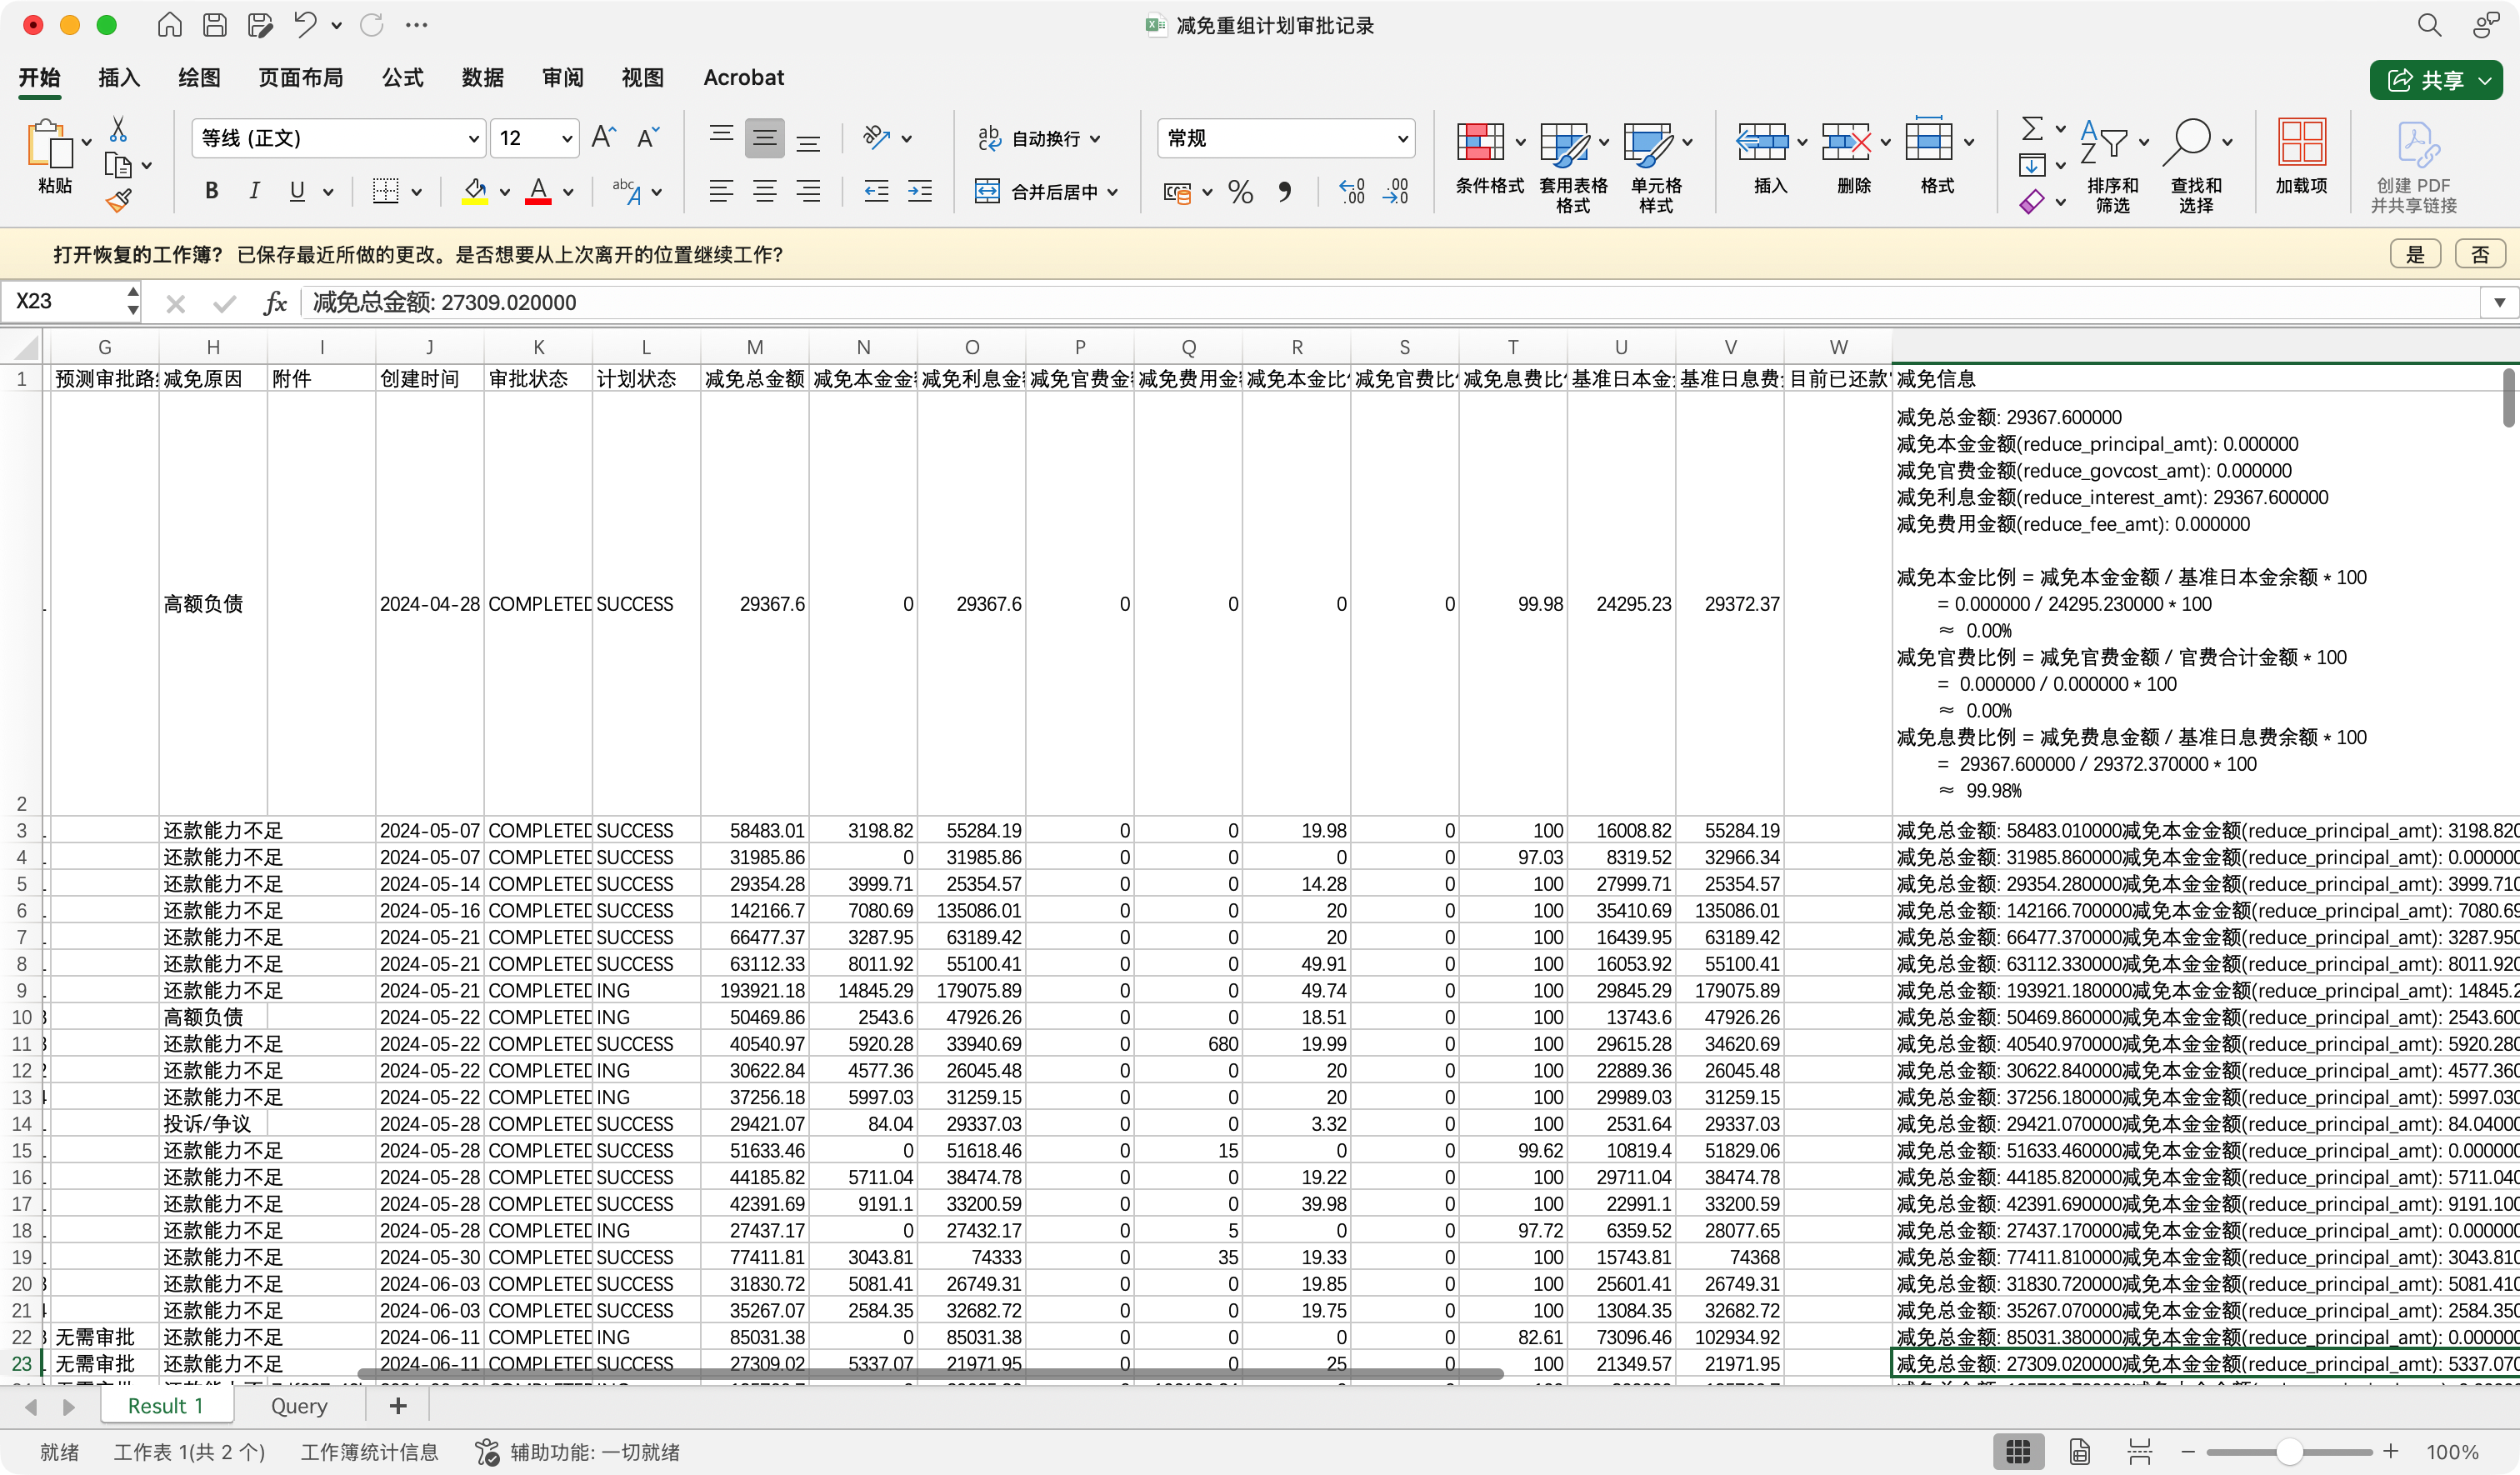Toggle Bold formatting
The height and width of the screenshot is (1475, 2520).
click(211, 191)
